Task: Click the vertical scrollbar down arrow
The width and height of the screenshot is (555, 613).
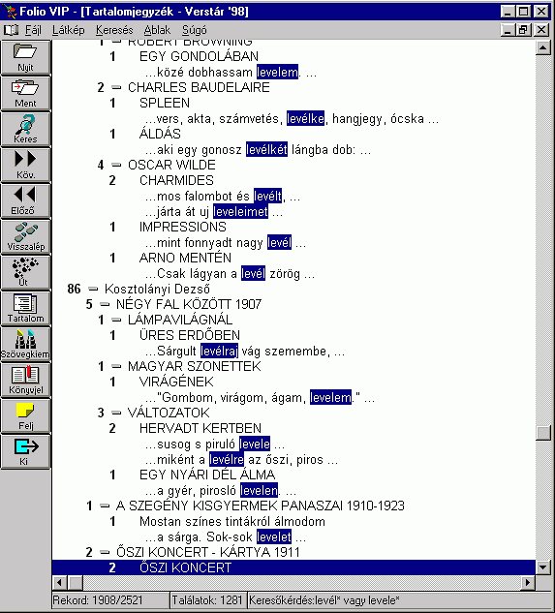Action: [543, 567]
